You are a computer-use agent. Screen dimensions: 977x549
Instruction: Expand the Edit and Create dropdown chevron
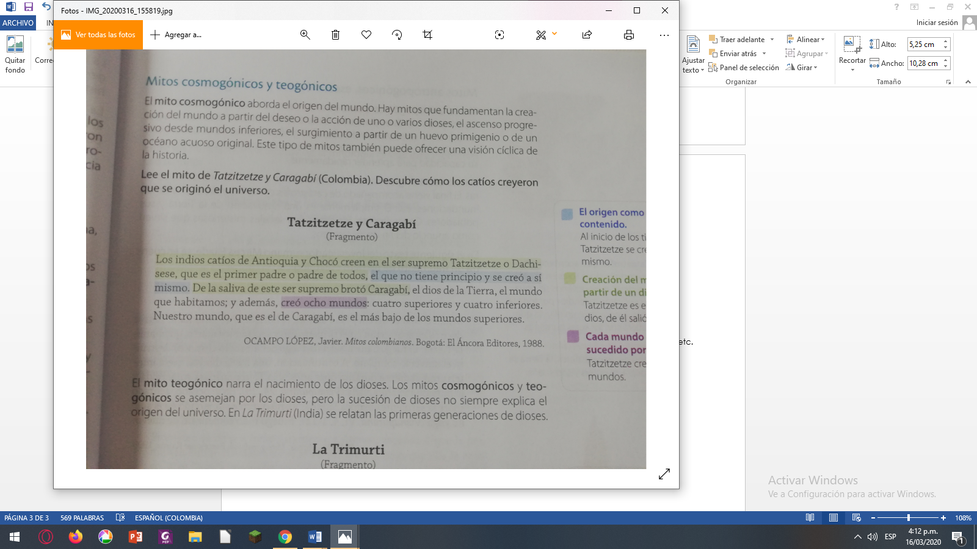554,34
